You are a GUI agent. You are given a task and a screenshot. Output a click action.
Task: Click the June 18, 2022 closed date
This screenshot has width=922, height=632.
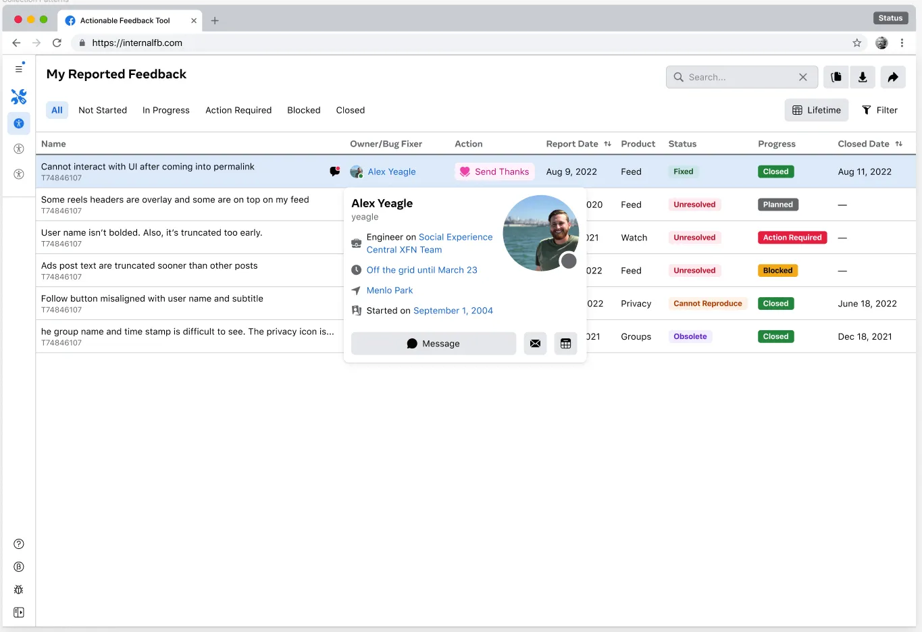coord(867,304)
